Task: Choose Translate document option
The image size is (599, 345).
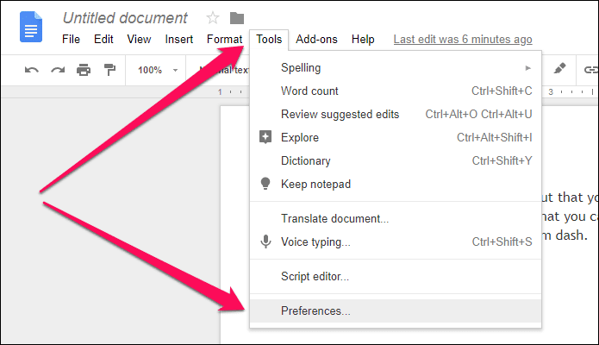Action: [x=396, y=219]
